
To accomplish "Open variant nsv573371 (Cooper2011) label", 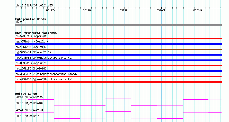I will click(32, 36).
